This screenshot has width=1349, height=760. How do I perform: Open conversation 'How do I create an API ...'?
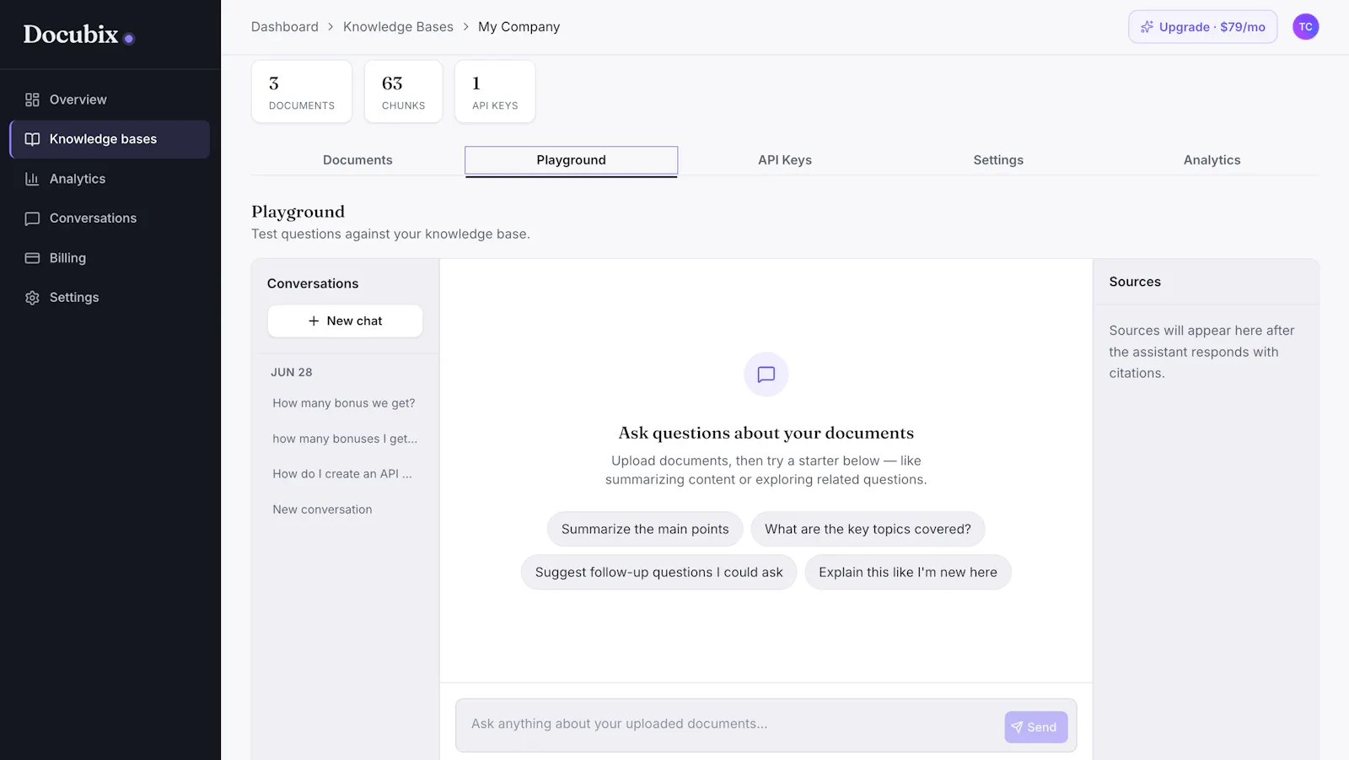coord(344,474)
